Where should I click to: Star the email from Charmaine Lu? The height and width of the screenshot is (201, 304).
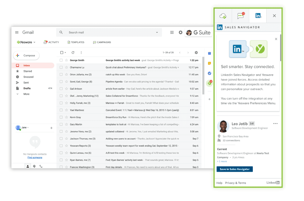tap(66, 67)
